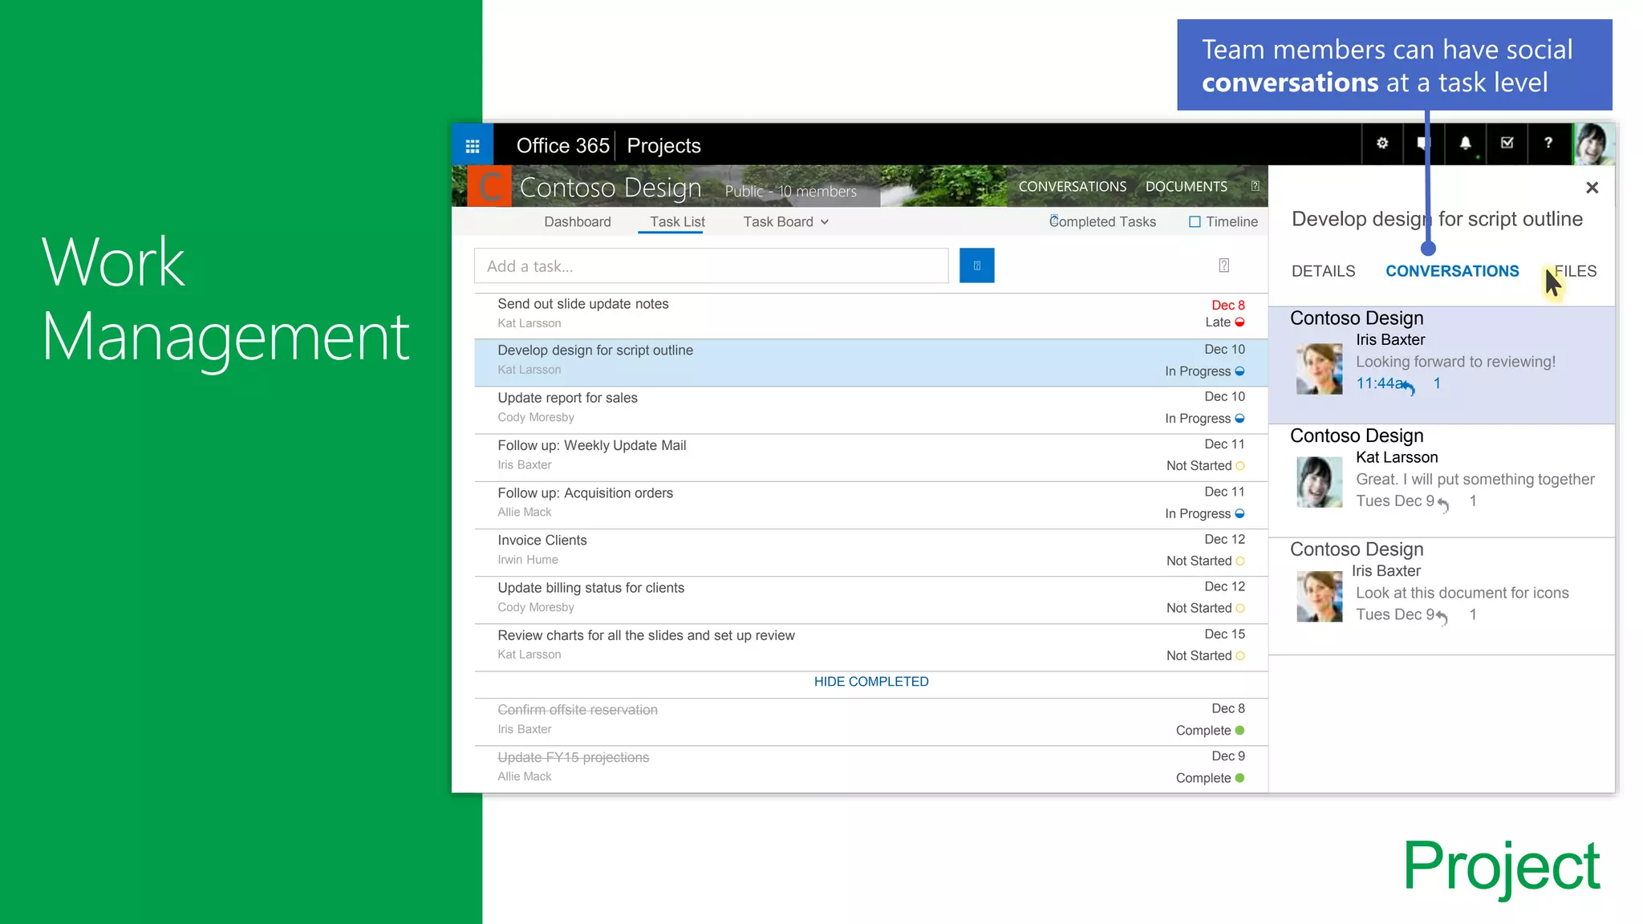The image size is (1643, 924).
Task: Open the Office 365 app launcher grid
Action: click(x=473, y=146)
